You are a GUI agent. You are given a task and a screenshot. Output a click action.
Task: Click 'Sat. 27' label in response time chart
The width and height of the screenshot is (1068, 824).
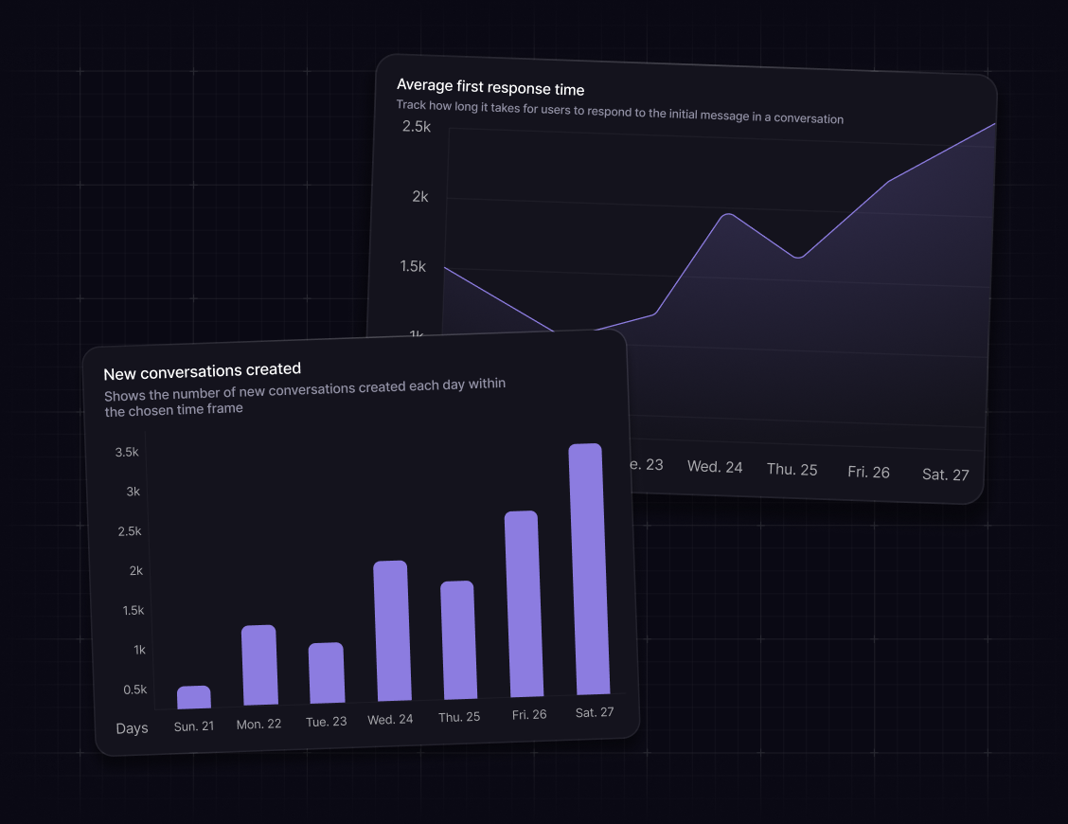pos(946,475)
